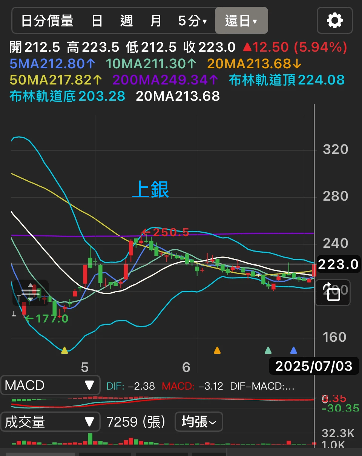The width and height of the screenshot is (362, 456).
Task: Tap the rotate screen icon
Action: pyautogui.click(x=333, y=292)
